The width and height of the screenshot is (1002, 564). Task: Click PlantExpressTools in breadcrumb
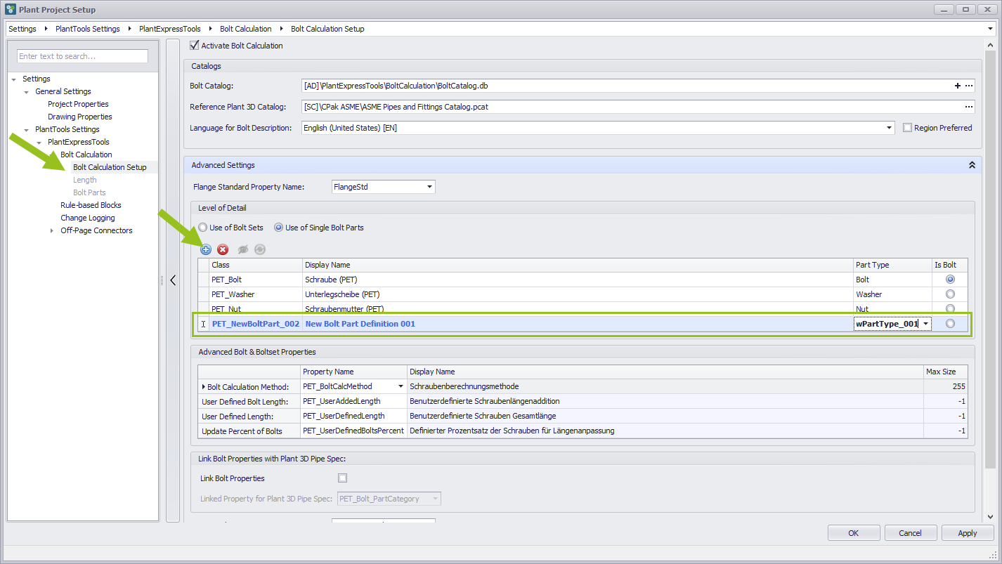[x=170, y=29]
